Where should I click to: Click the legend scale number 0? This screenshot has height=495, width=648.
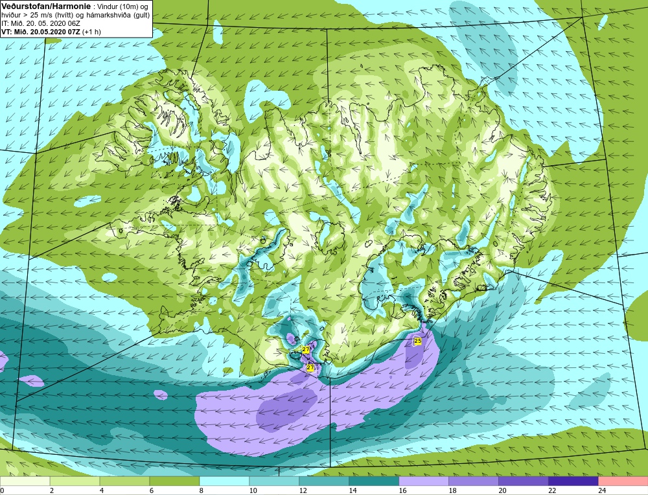coord(2,490)
